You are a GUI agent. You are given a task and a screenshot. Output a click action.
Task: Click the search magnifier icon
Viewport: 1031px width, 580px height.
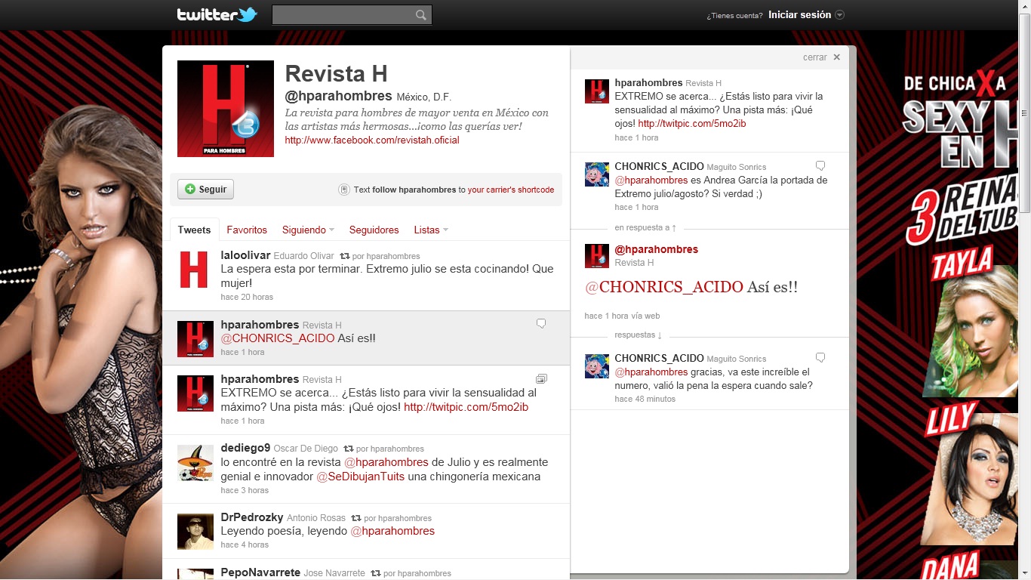pyautogui.click(x=421, y=15)
